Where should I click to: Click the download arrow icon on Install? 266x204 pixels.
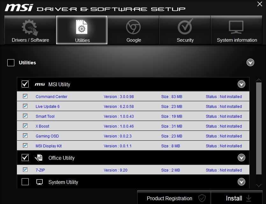[x=248, y=198]
